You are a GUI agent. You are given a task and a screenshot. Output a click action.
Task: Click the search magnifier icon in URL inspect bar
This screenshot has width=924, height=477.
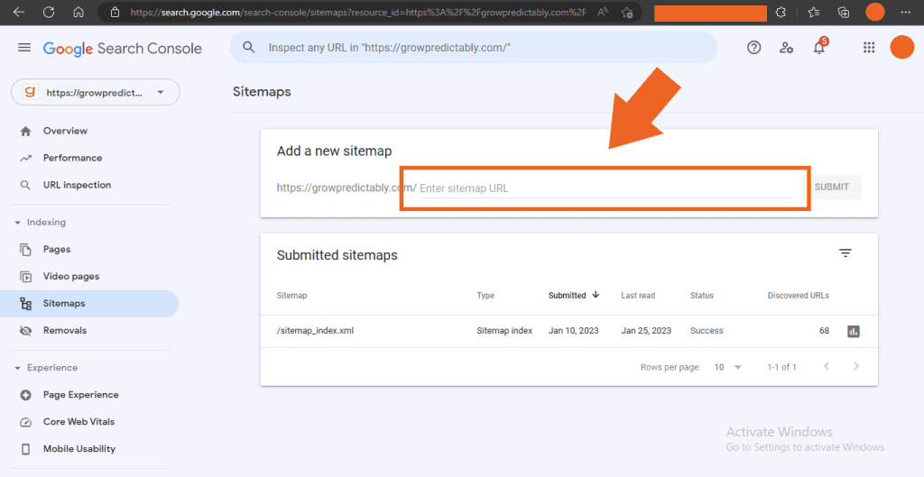[x=249, y=47]
